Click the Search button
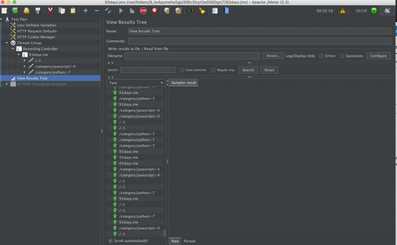 pos(248,70)
